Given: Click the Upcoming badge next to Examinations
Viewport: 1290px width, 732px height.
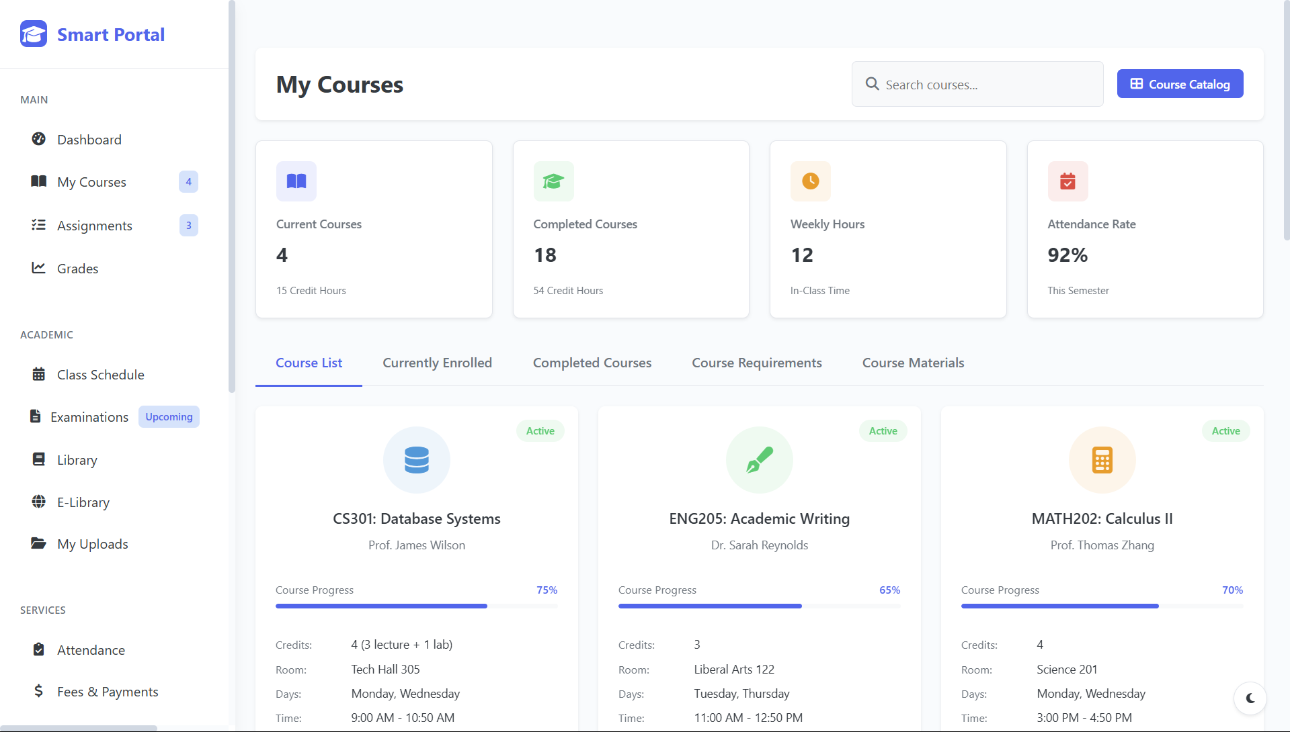Looking at the screenshot, I should (x=169, y=416).
